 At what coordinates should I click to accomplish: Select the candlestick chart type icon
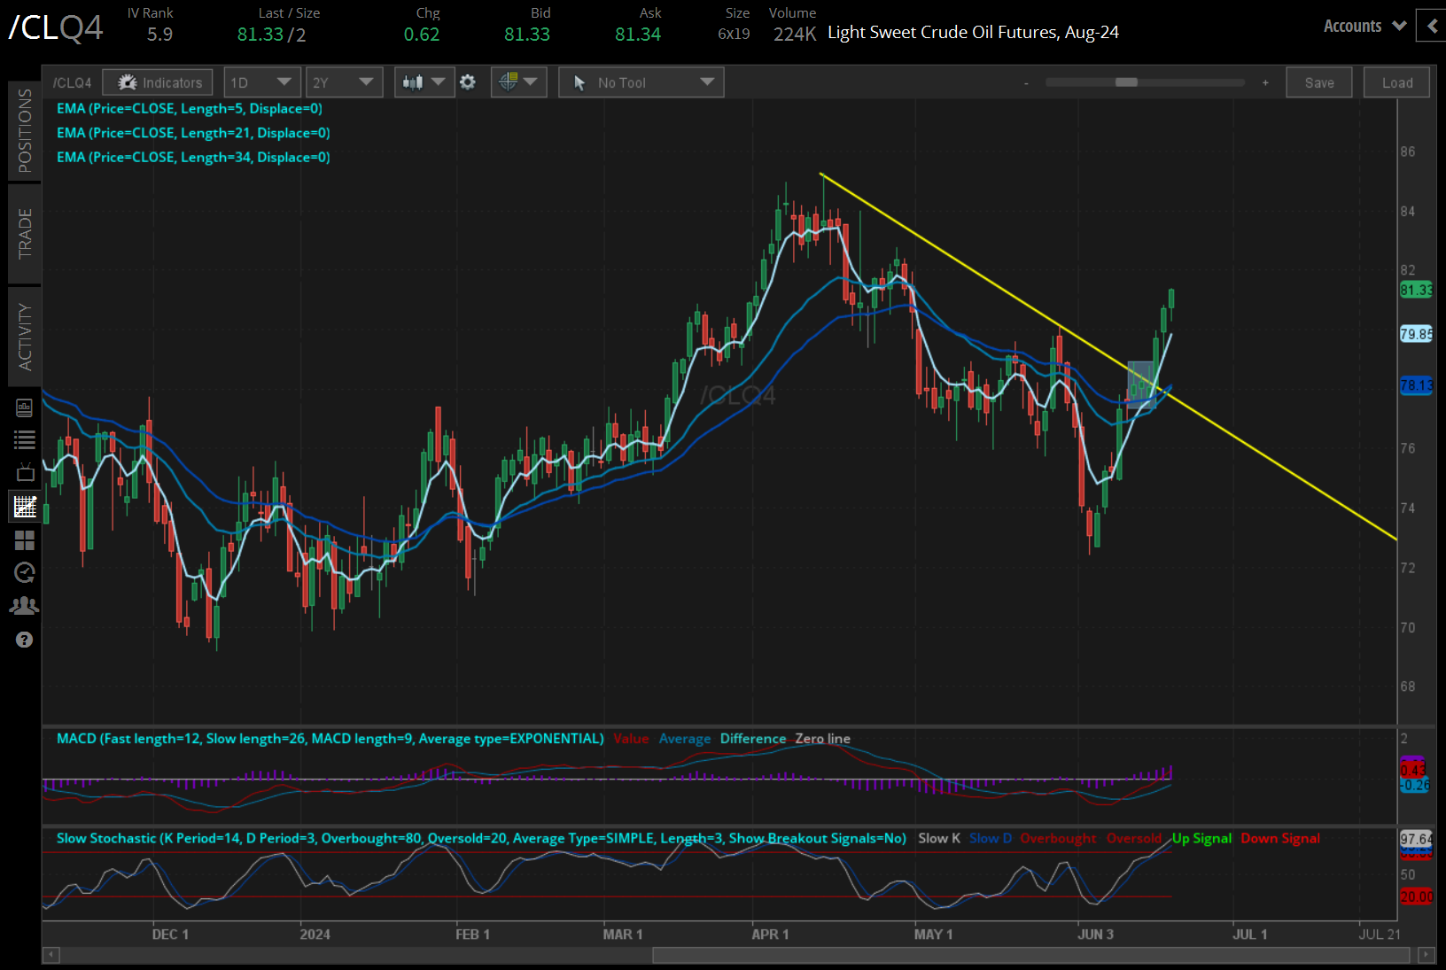(416, 81)
